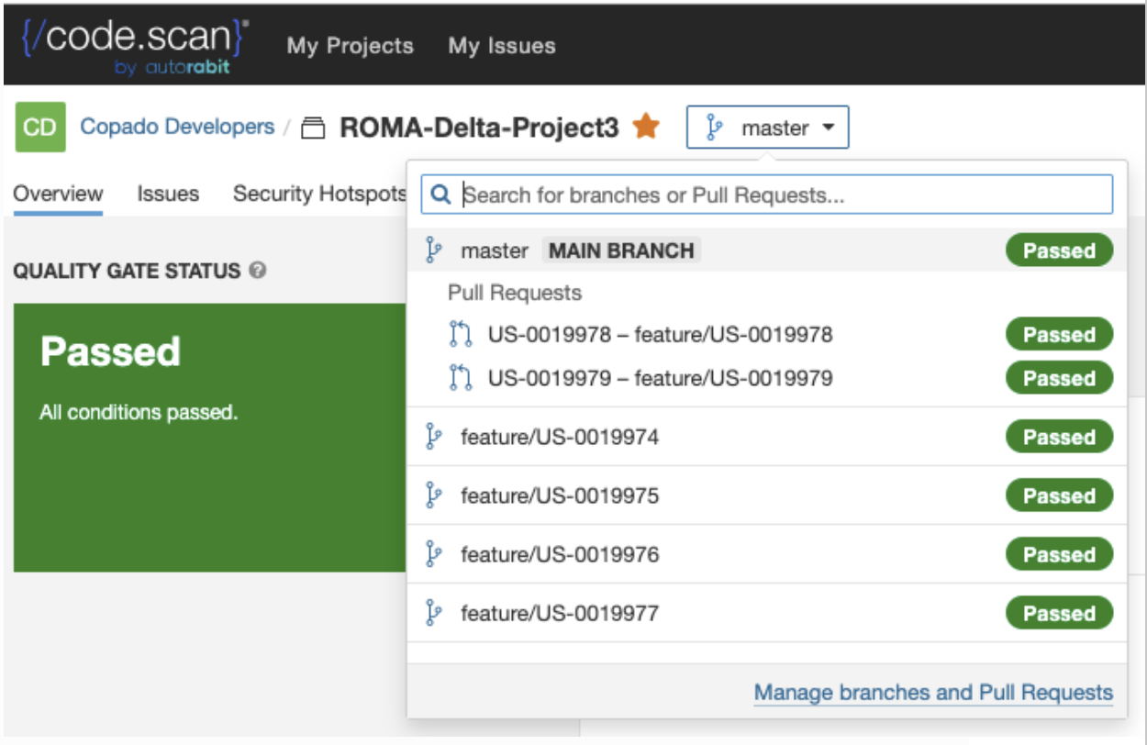The height and width of the screenshot is (745, 1147).
Task: Open the Issues tab
Action: tap(168, 194)
